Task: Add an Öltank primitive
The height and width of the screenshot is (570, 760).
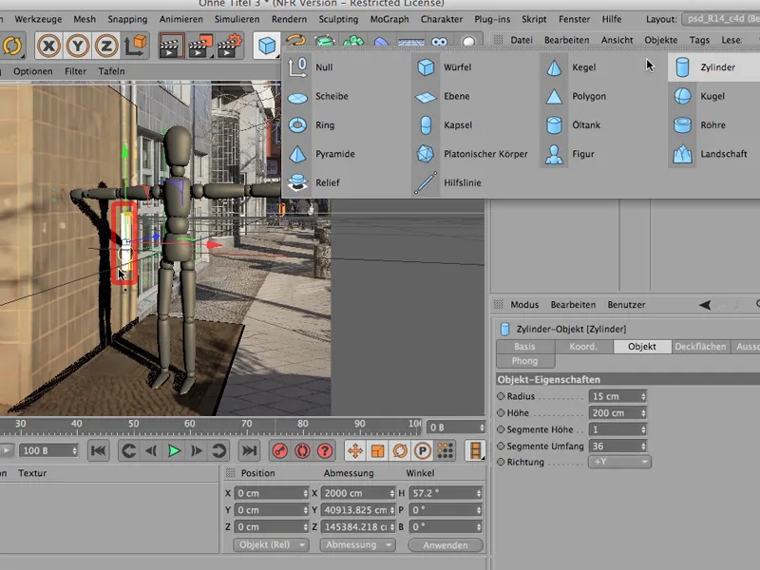Action: point(573,125)
